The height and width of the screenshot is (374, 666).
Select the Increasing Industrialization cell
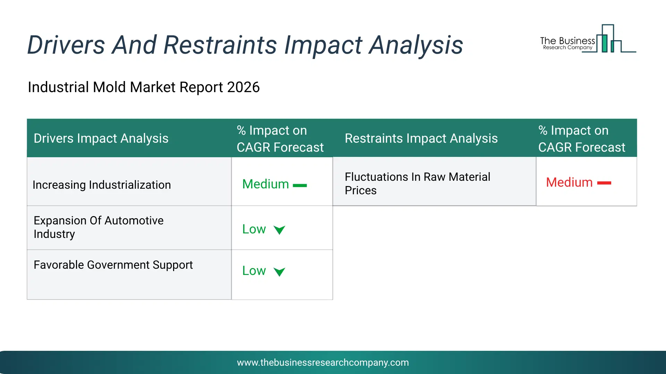pos(129,181)
